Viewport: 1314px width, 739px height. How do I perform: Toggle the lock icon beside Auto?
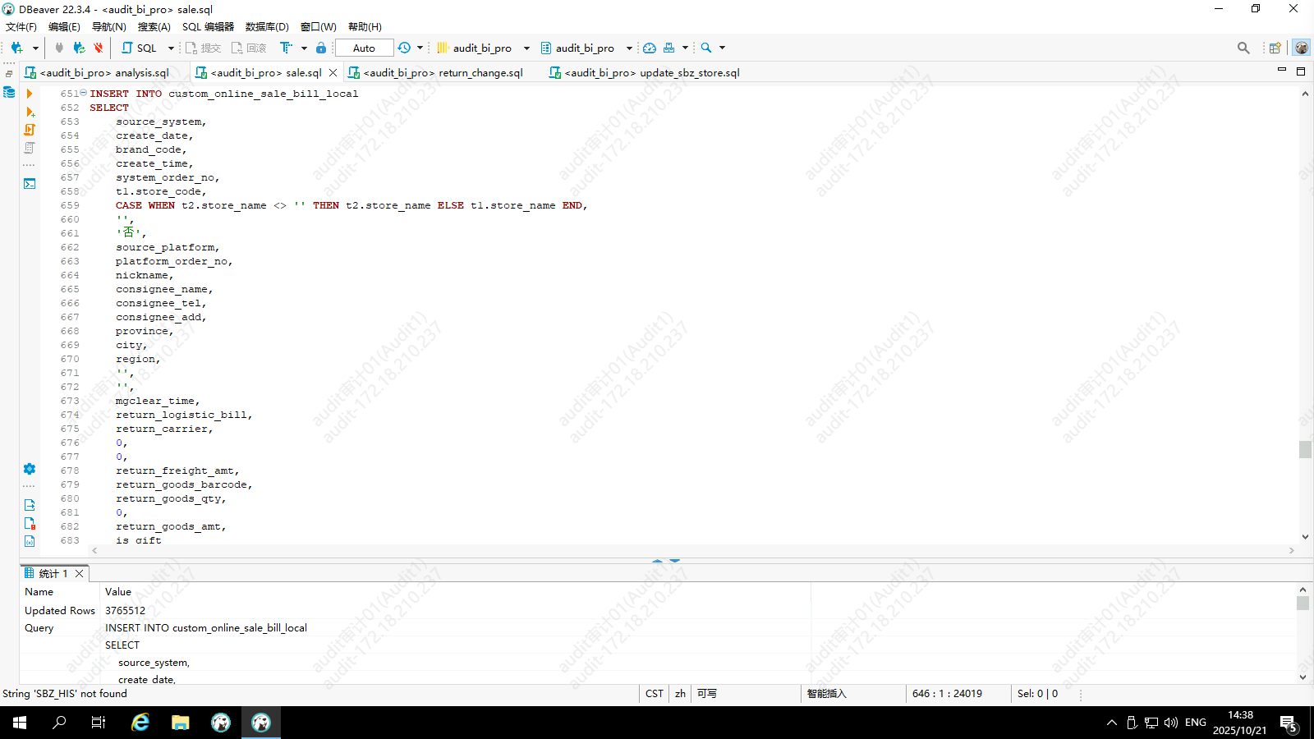(321, 48)
